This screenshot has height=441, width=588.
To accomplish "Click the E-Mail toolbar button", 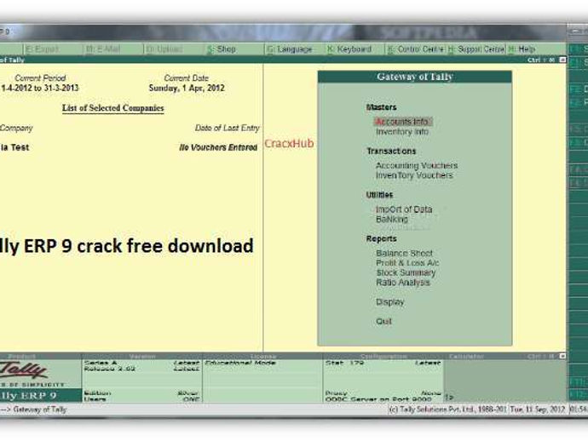I will tap(103, 49).
